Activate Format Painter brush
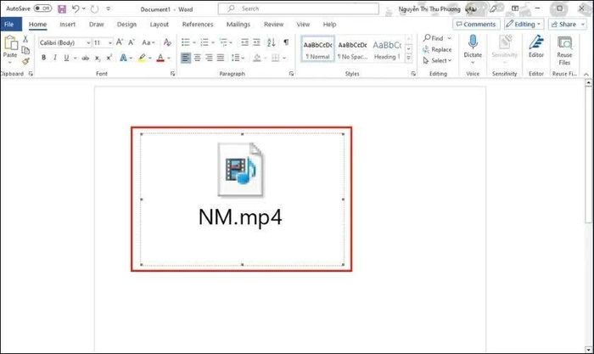This screenshot has width=594, height=354. point(25,61)
